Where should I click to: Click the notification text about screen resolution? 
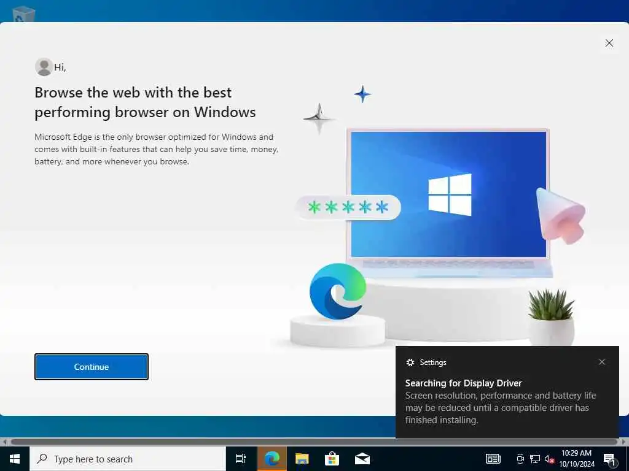[x=500, y=408]
